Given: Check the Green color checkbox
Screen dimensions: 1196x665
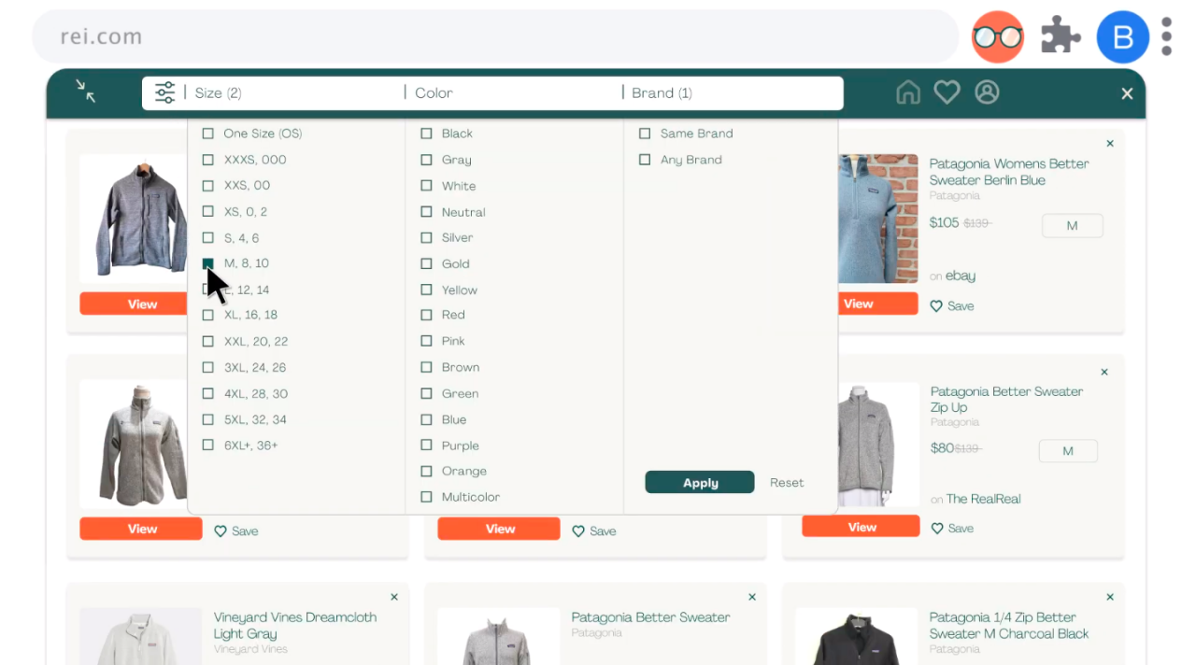Looking at the screenshot, I should click(426, 393).
